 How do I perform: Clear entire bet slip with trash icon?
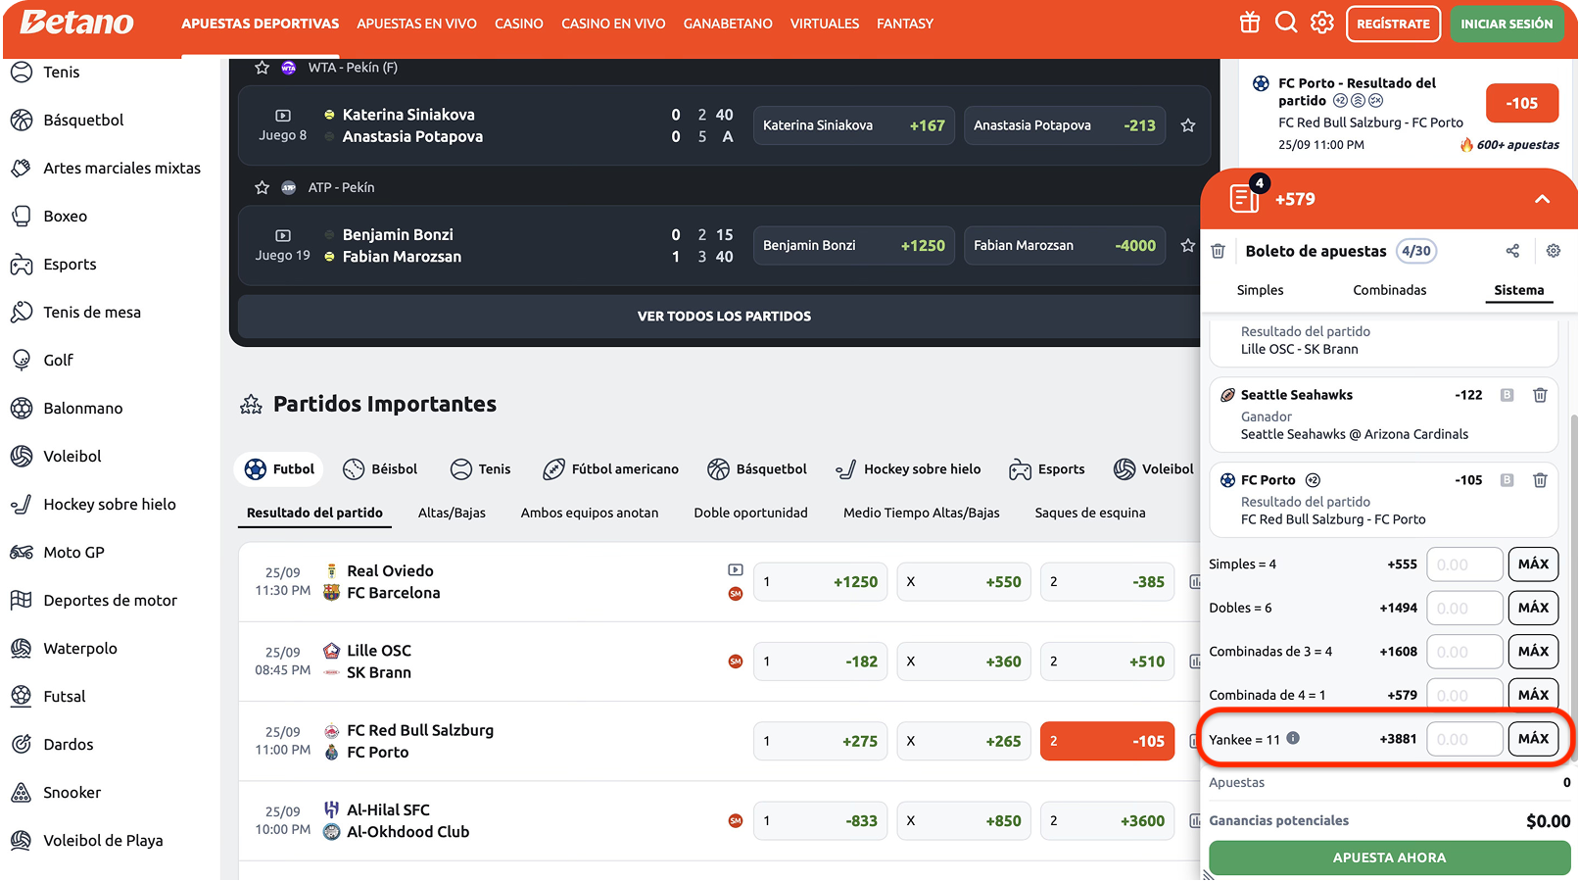tap(1219, 251)
